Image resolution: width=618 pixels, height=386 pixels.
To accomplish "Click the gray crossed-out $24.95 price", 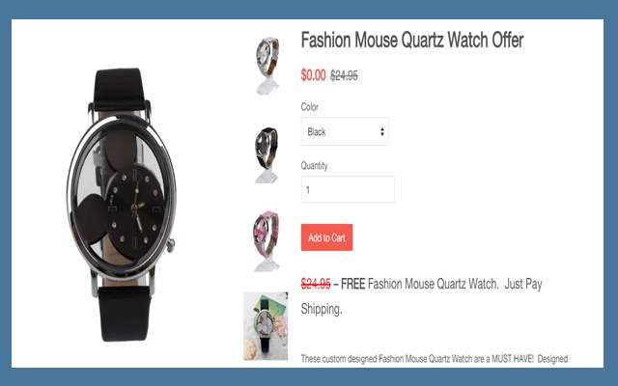I will point(344,75).
